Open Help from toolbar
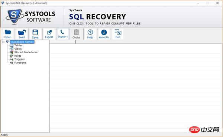This screenshot has height=137, width=223. pos(90,34)
